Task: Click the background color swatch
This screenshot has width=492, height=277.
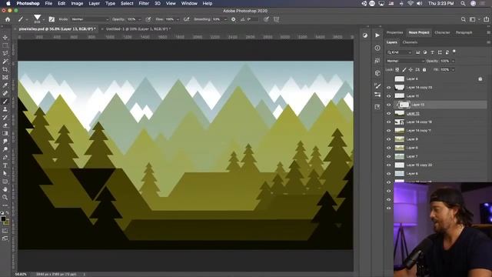Action: coord(6,222)
